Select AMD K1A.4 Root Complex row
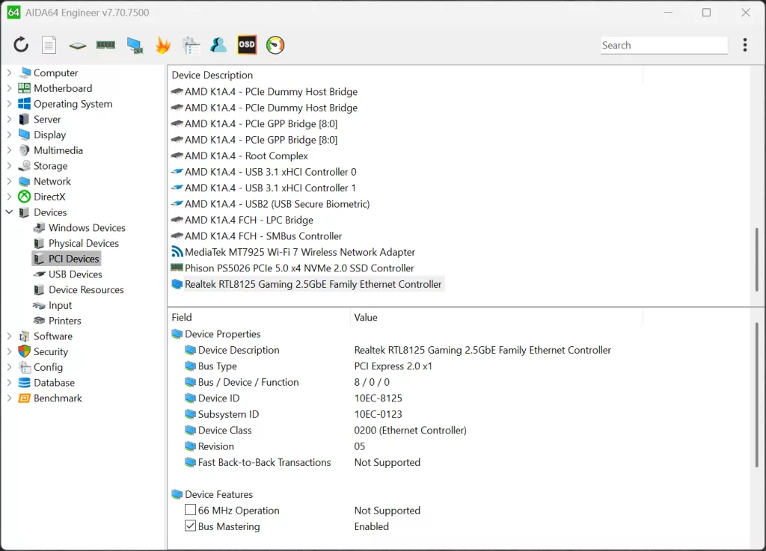 click(x=246, y=156)
